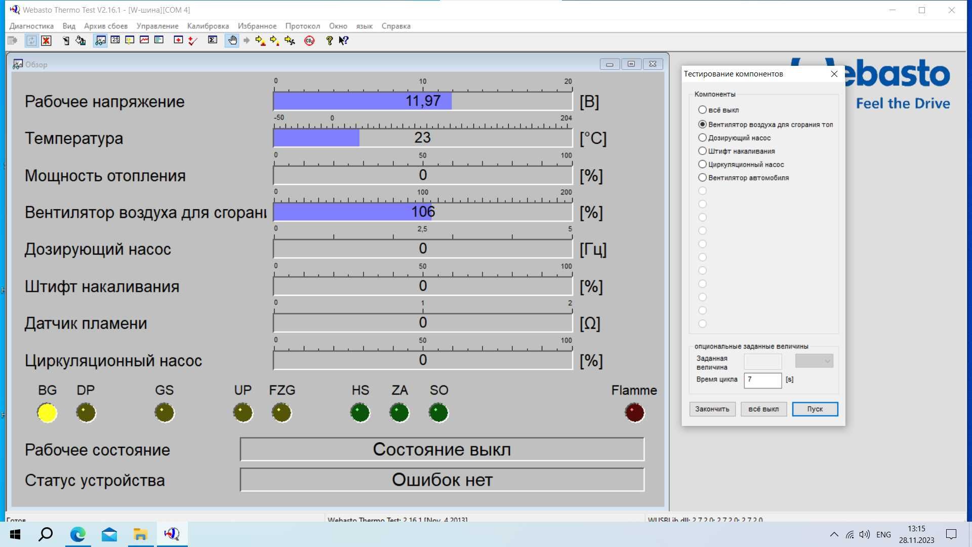Viewport: 972px width, 547px height.
Task: Click the Пуск start button
Action: tap(815, 409)
